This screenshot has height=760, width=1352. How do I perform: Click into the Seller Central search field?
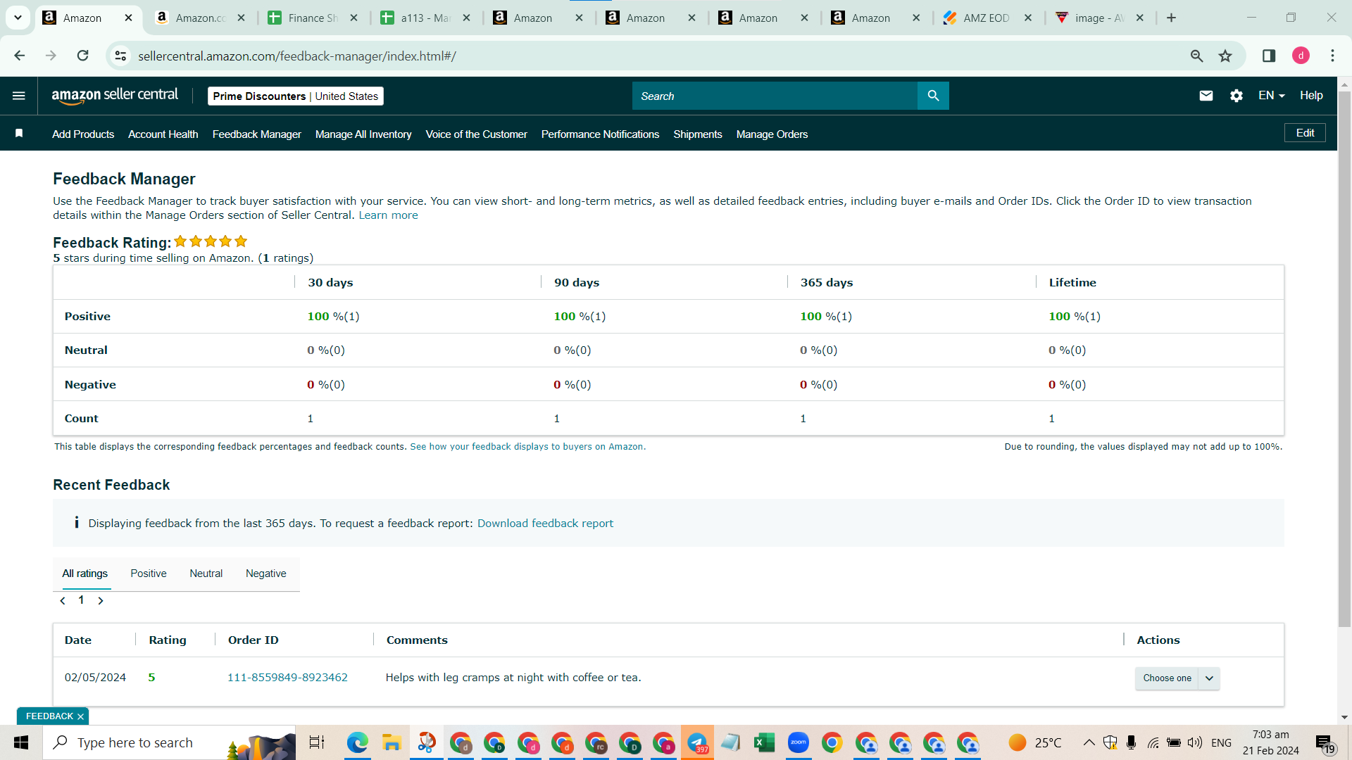click(775, 96)
